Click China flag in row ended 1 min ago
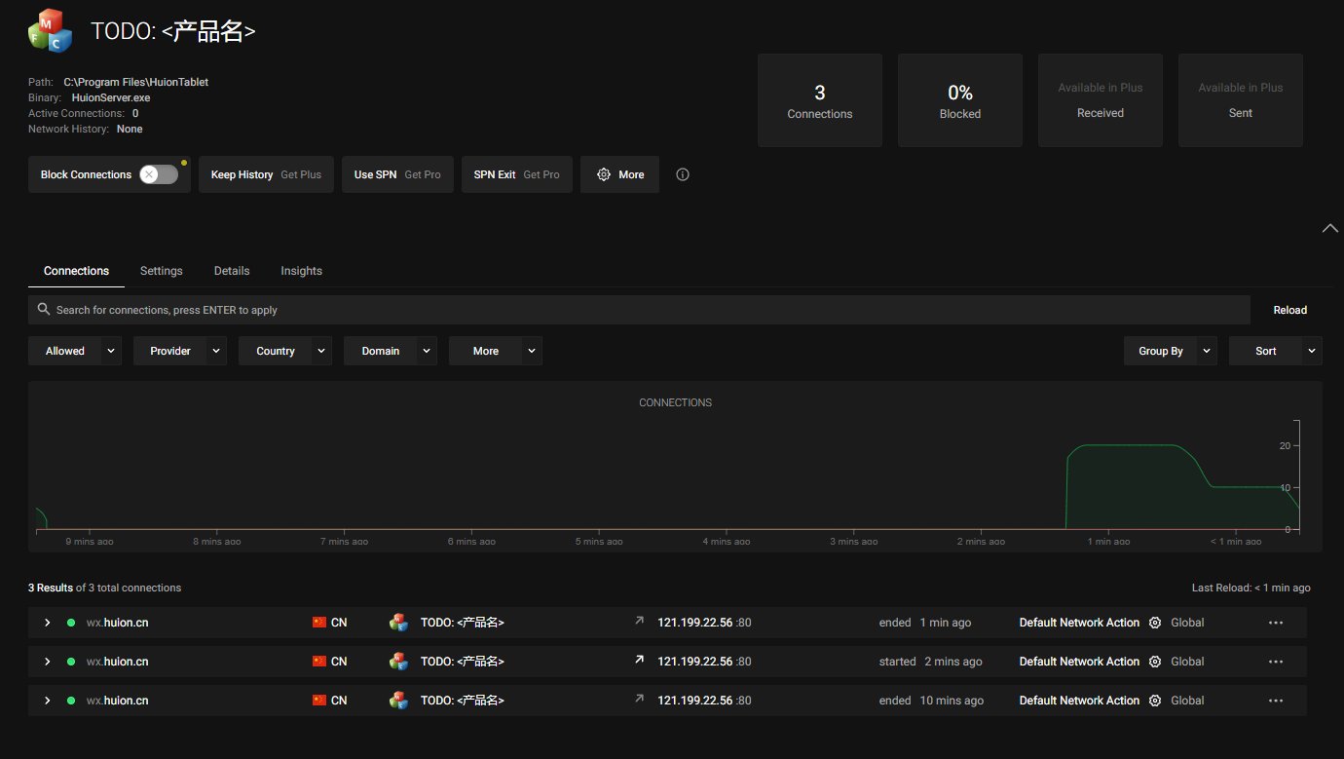 point(319,622)
